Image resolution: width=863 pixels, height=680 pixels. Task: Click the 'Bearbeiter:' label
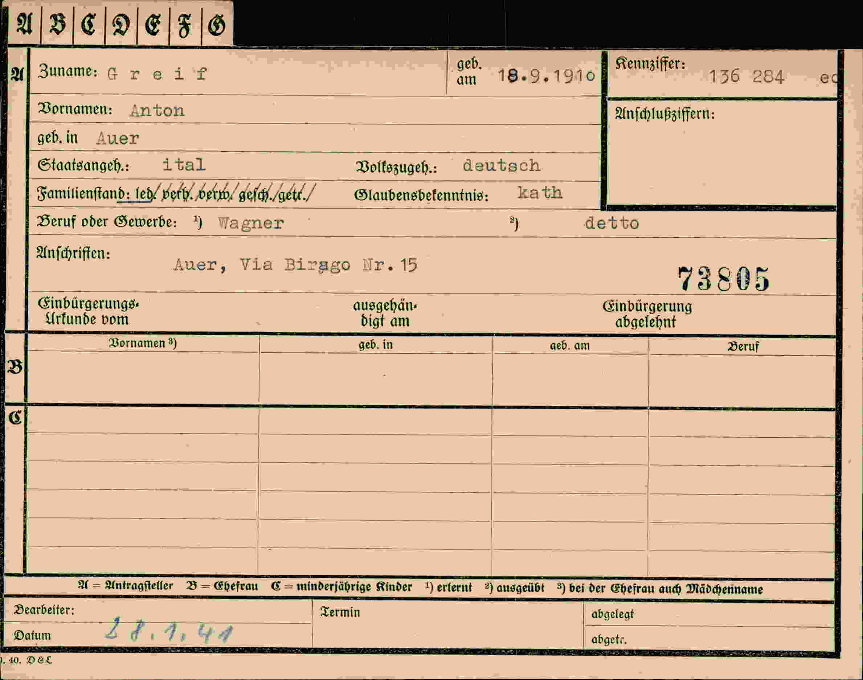44,610
